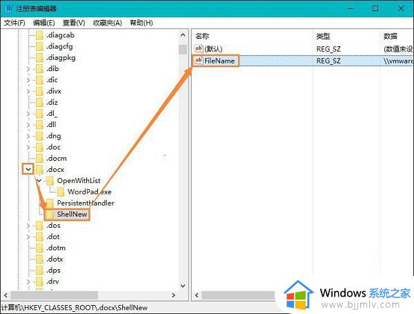The width and height of the screenshot is (414, 314).
Task: Click the tree horizontal scrollbar thumb
Action: (54, 295)
